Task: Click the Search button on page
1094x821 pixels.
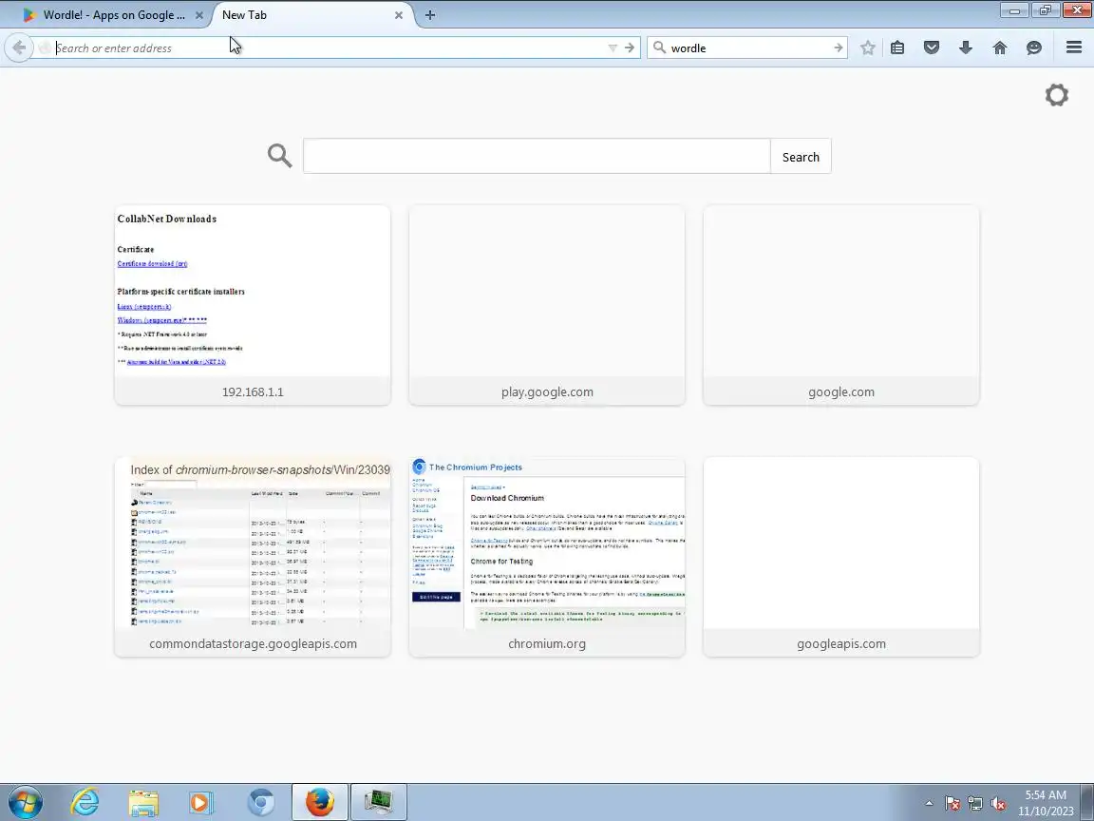Action: point(801,157)
